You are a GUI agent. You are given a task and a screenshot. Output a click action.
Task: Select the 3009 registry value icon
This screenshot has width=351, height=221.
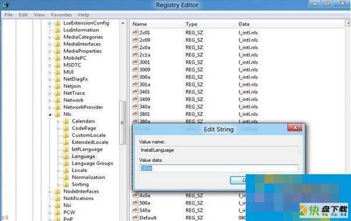(x=135, y=70)
